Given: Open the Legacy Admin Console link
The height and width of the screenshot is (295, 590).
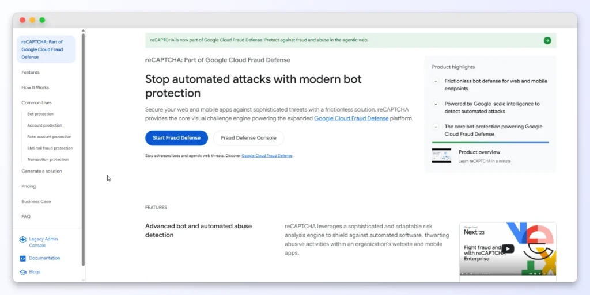Looking at the screenshot, I should pos(43,242).
